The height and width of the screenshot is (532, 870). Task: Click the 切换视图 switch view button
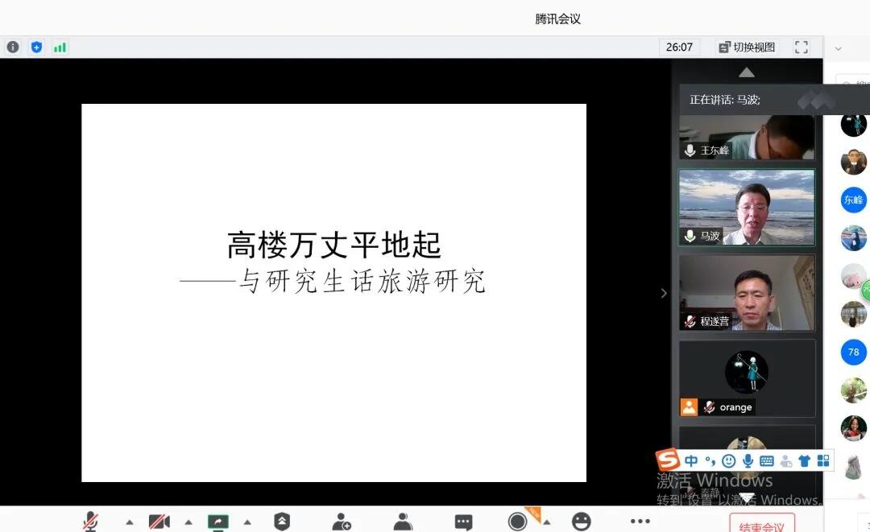click(x=747, y=47)
